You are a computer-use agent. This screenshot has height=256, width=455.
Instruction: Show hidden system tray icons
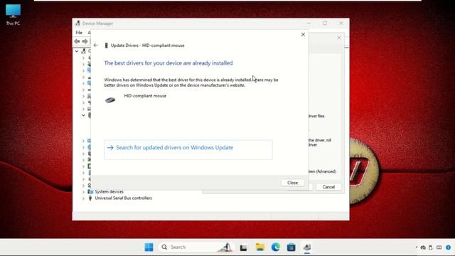coord(417,247)
